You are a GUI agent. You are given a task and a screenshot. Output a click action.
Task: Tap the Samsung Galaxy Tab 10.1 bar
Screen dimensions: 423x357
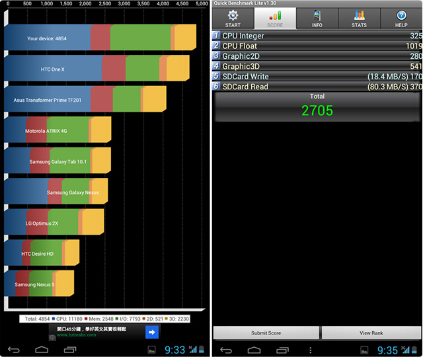[58, 160]
